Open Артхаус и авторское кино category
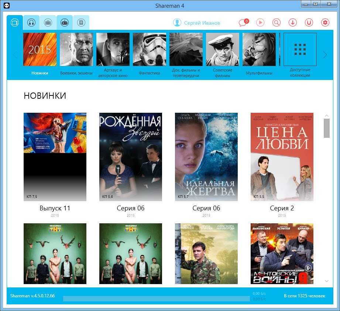Viewport: 340px width, 311px height. [x=113, y=49]
